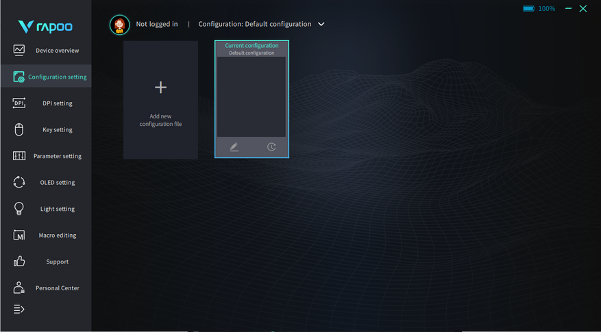Viewport: 601px width, 332px height.
Task: Click the Macro editing M icon
Action: (x=19, y=235)
